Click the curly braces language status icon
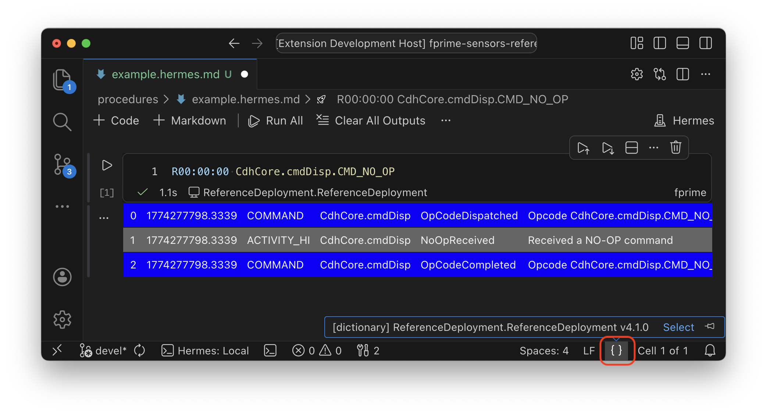767x415 pixels. tap(617, 350)
